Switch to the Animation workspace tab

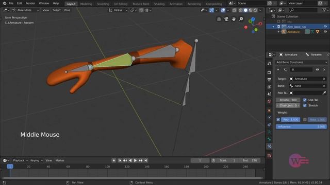click(x=176, y=4)
